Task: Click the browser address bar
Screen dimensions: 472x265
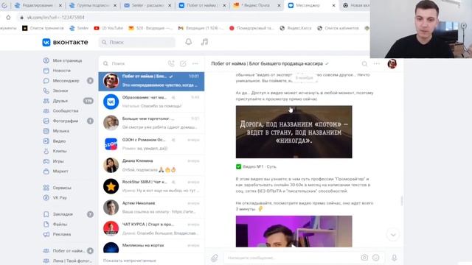Action: point(192,18)
